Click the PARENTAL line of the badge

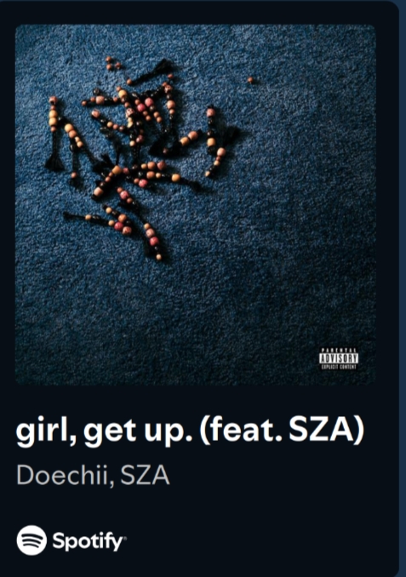338,351
